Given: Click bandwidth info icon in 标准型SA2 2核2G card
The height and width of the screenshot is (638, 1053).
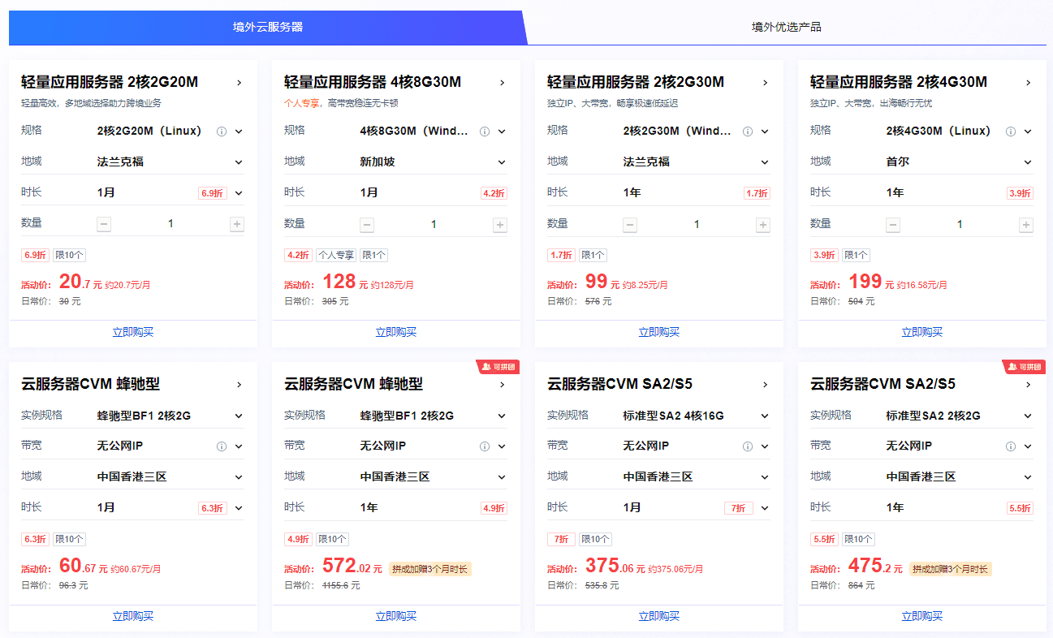Looking at the screenshot, I should [1011, 446].
